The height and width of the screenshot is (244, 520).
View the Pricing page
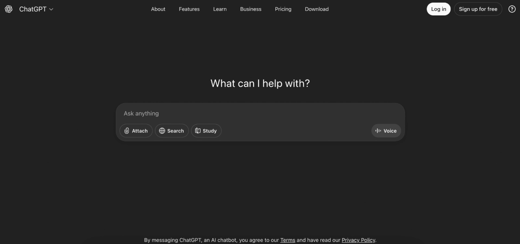tap(283, 9)
